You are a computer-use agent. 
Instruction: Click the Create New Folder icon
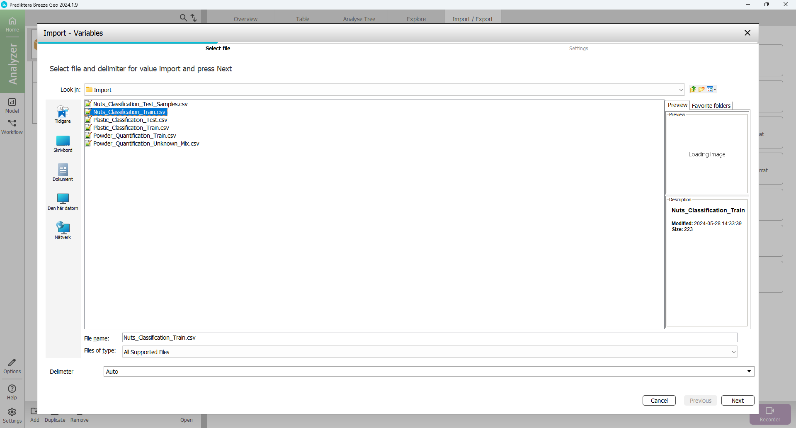(x=701, y=89)
